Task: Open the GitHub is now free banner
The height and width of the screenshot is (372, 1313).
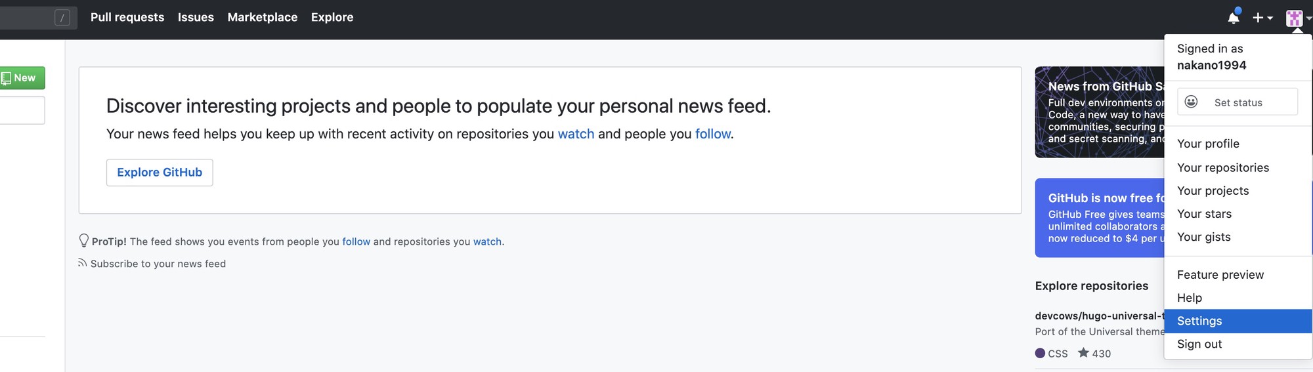Action: tap(1100, 218)
